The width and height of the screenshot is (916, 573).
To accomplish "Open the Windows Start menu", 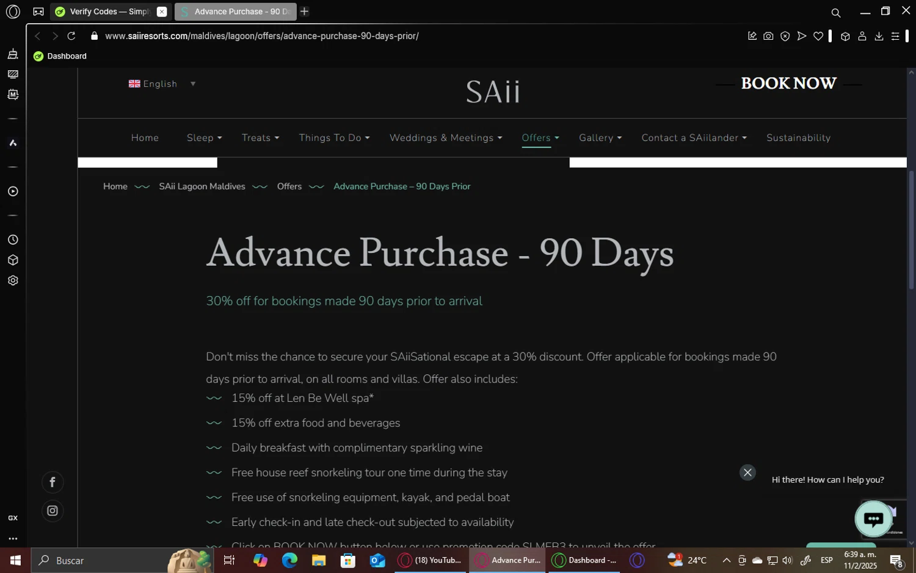I will pyautogui.click(x=15, y=560).
